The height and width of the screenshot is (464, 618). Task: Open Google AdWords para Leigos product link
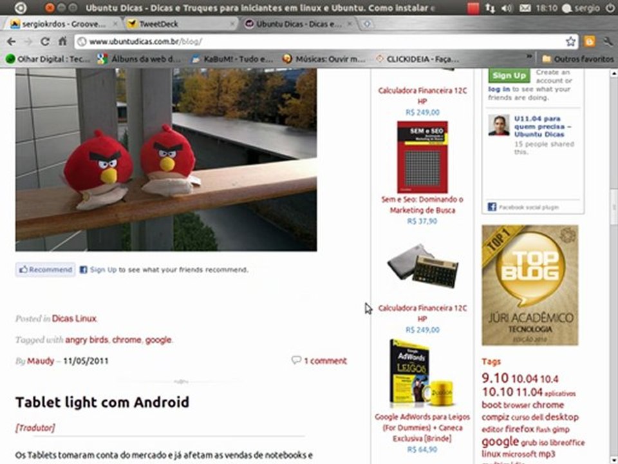(422, 427)
